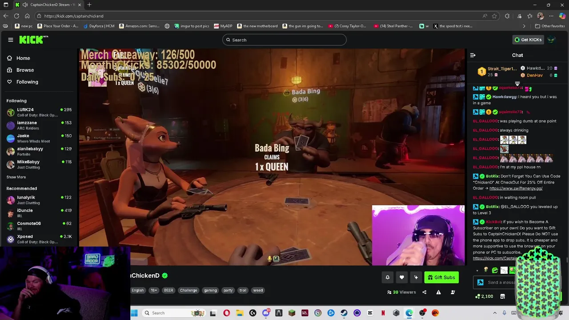The width and height of the screenshot is (569, 320).
Task: Select the gaming tag
Action: coord(210,290)
